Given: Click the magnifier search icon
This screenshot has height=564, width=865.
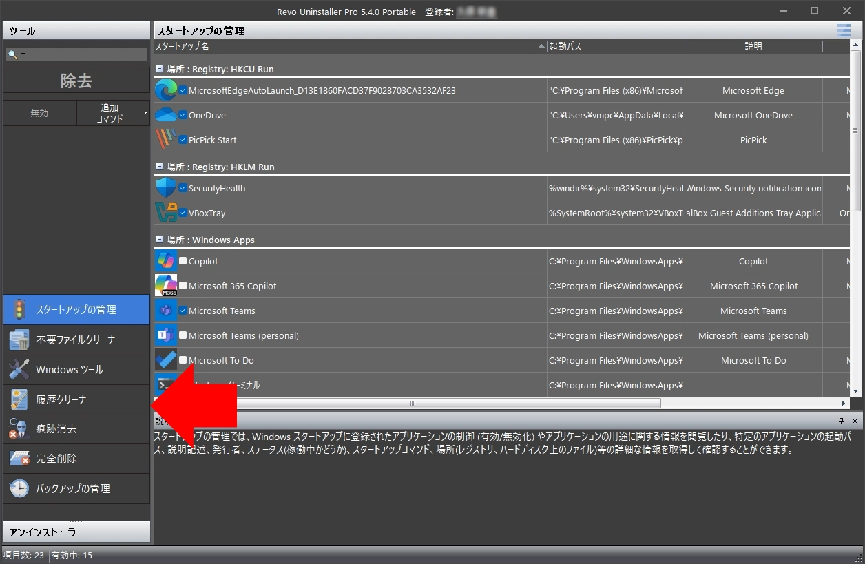Looking at the screenshot, I should (13, 54).
